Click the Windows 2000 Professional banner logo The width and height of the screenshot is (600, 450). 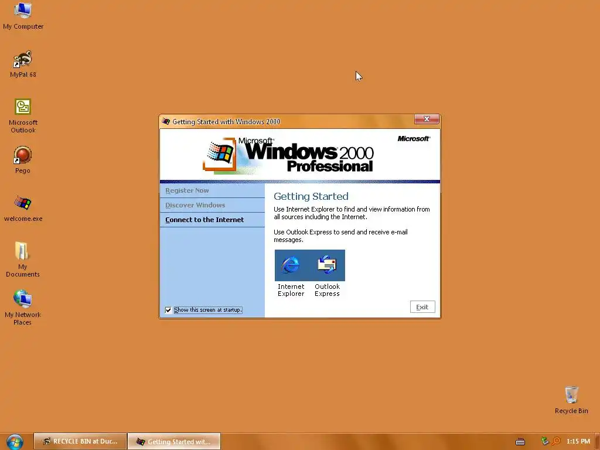(288, 155)
